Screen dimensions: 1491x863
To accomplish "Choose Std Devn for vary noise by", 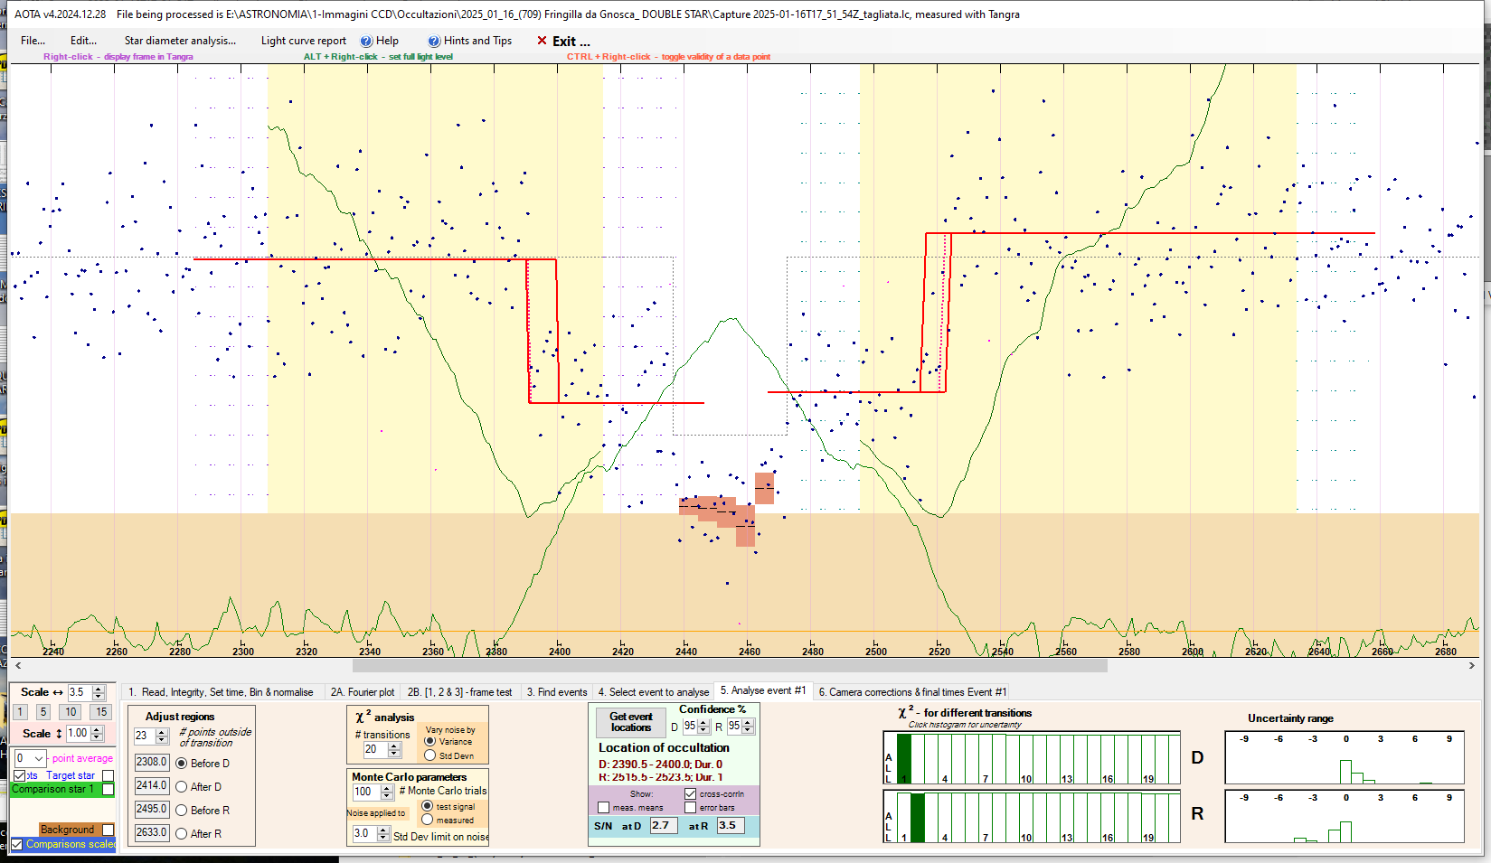I will point(430,755).
